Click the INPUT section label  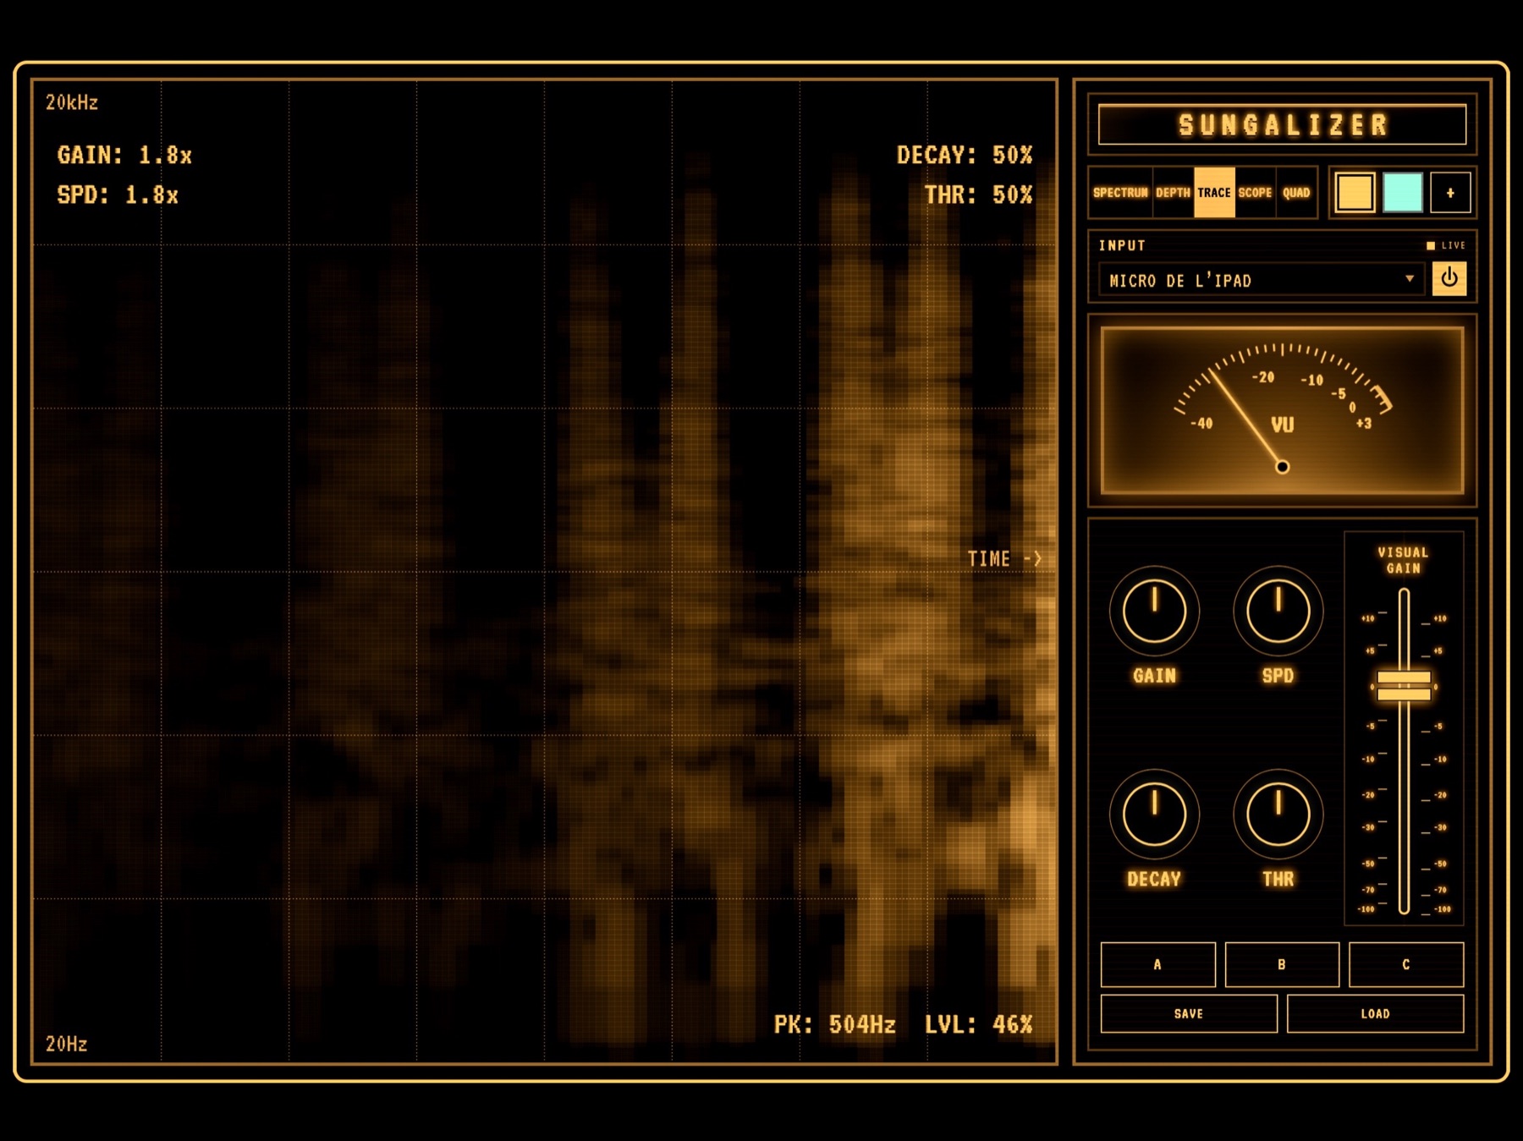click(x=1122, y=245)
